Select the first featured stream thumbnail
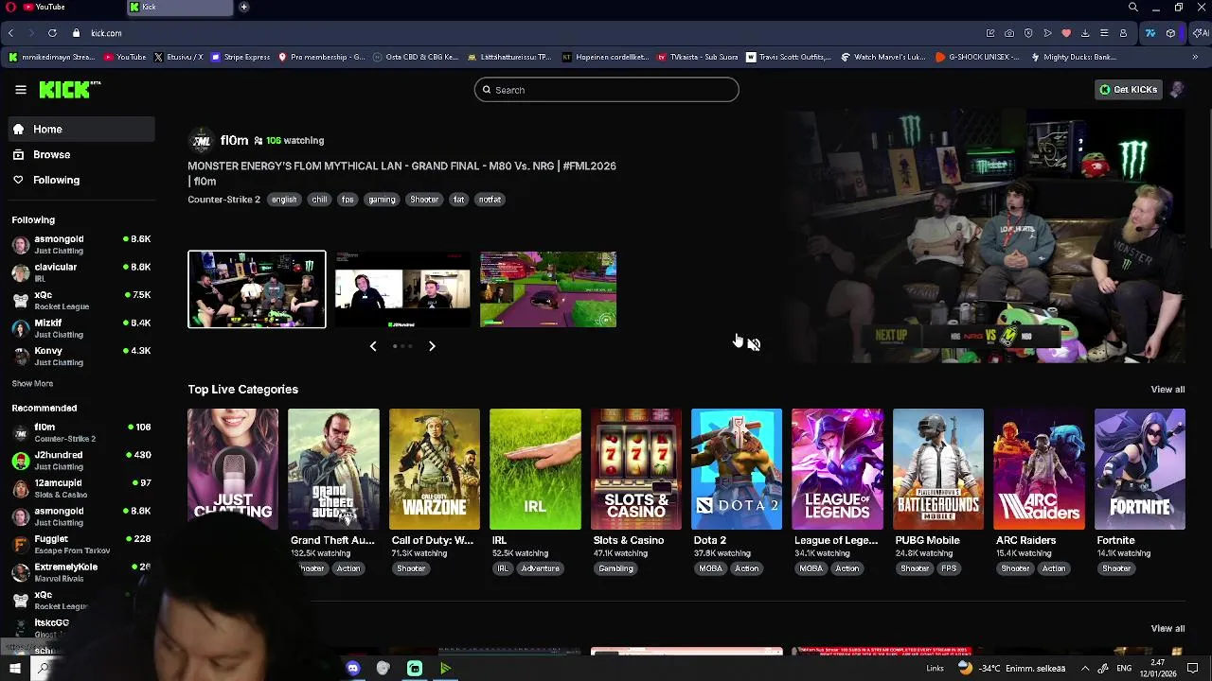Image resolution: width=1212 pixels, height=681 pixels. (x=257, y=289)
